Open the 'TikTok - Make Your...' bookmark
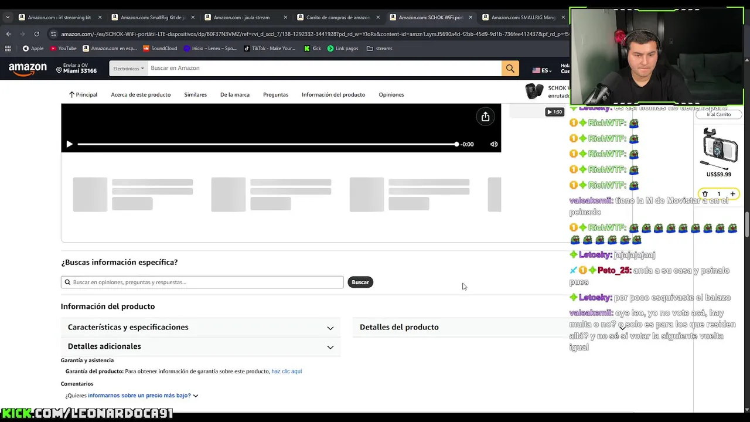750x422 pixels. coord(270,49)
